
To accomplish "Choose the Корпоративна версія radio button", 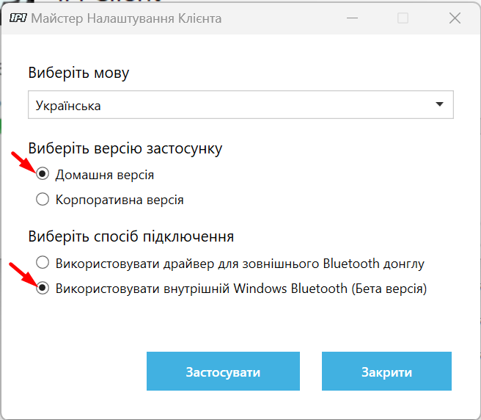I will tap(43, 199).
